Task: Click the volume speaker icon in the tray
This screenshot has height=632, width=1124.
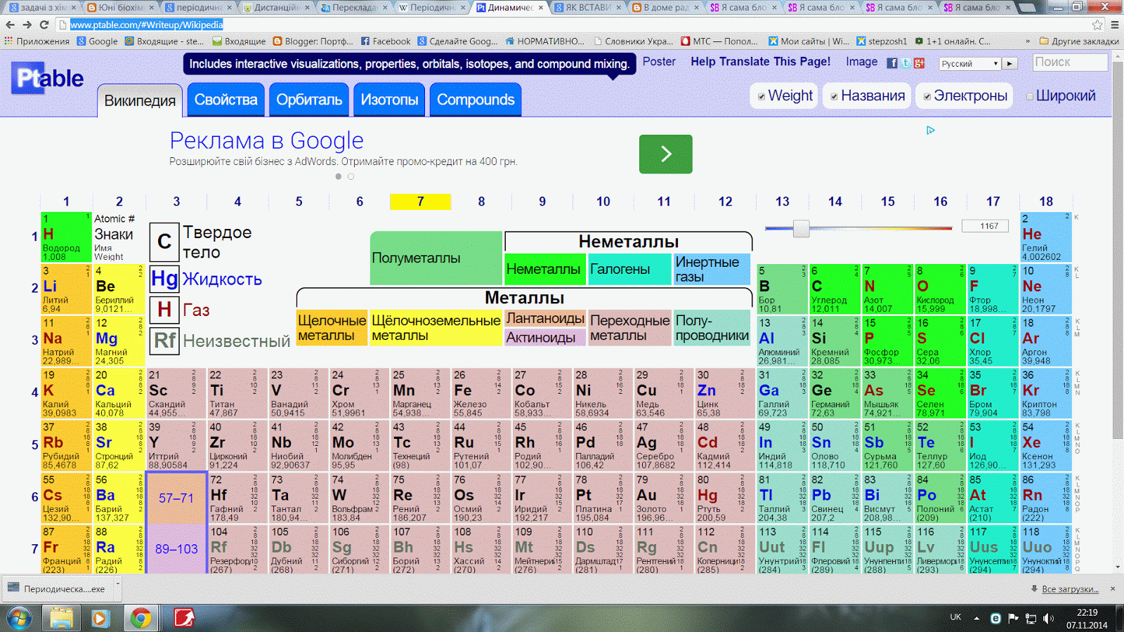Action: (x=1049, y=618)
